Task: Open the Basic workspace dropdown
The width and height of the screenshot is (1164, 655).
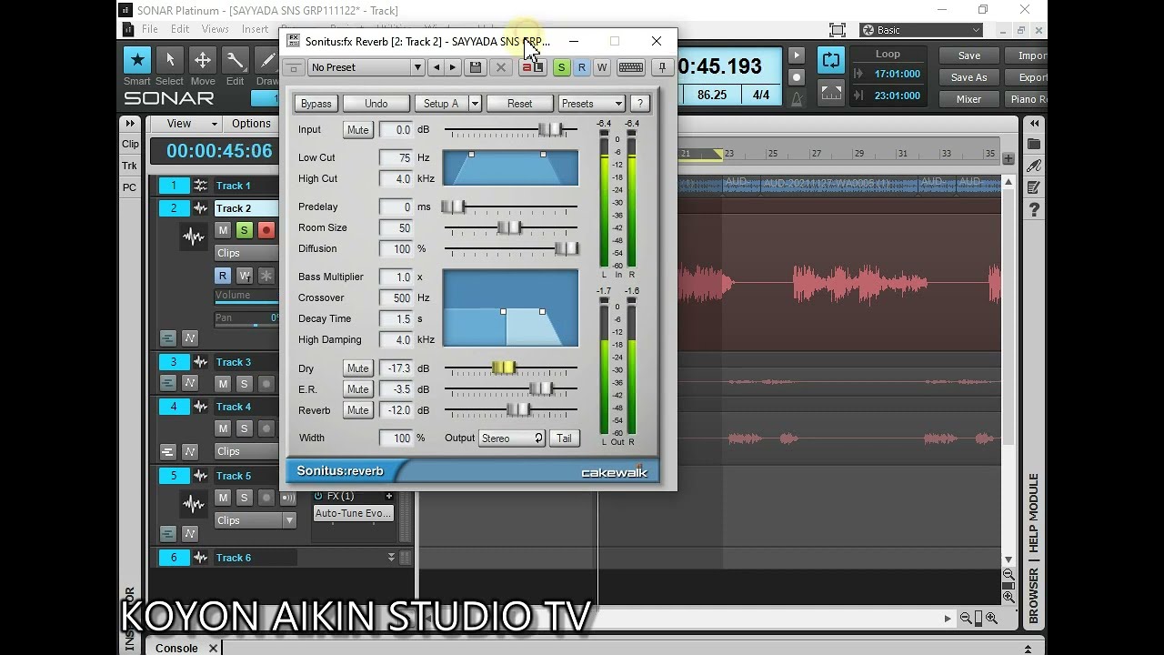Action: [x=921, y=30]
